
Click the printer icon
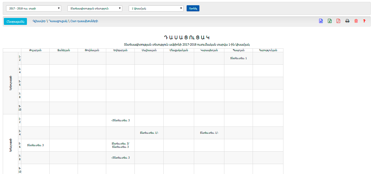tap(347, 21)
